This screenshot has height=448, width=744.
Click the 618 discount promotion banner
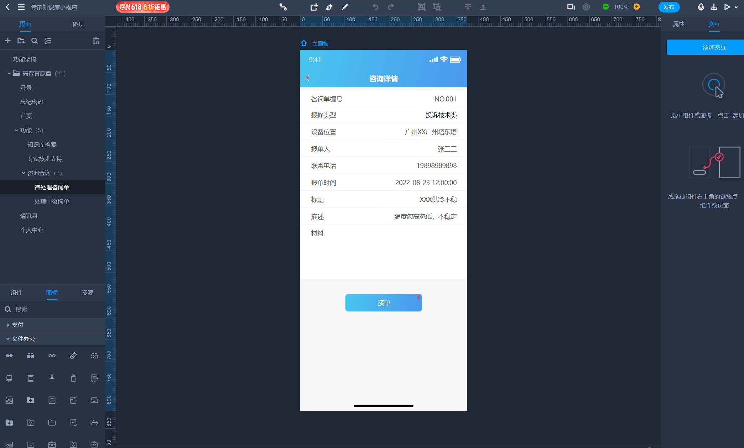[x=142, y=7]
